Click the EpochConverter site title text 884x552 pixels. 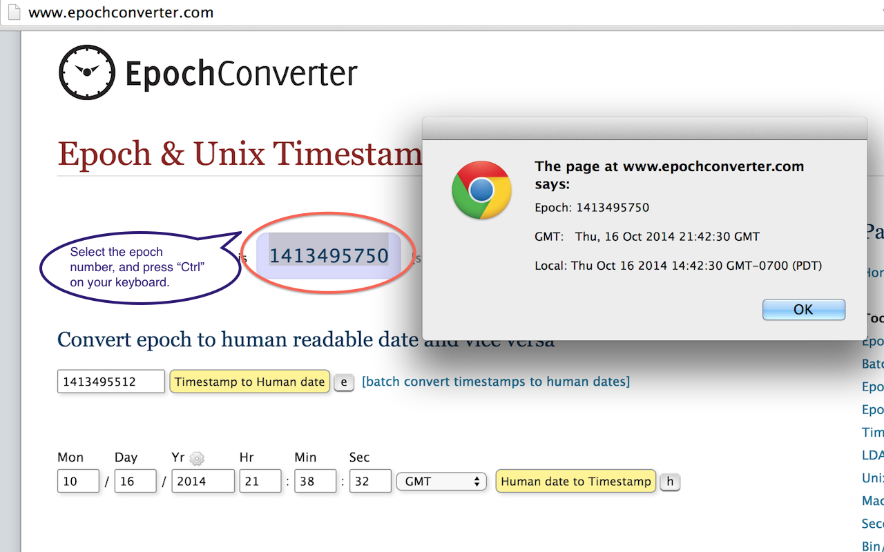[242, 73]
